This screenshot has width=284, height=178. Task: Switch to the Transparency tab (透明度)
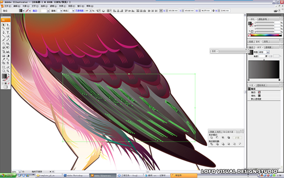(268, 47)
